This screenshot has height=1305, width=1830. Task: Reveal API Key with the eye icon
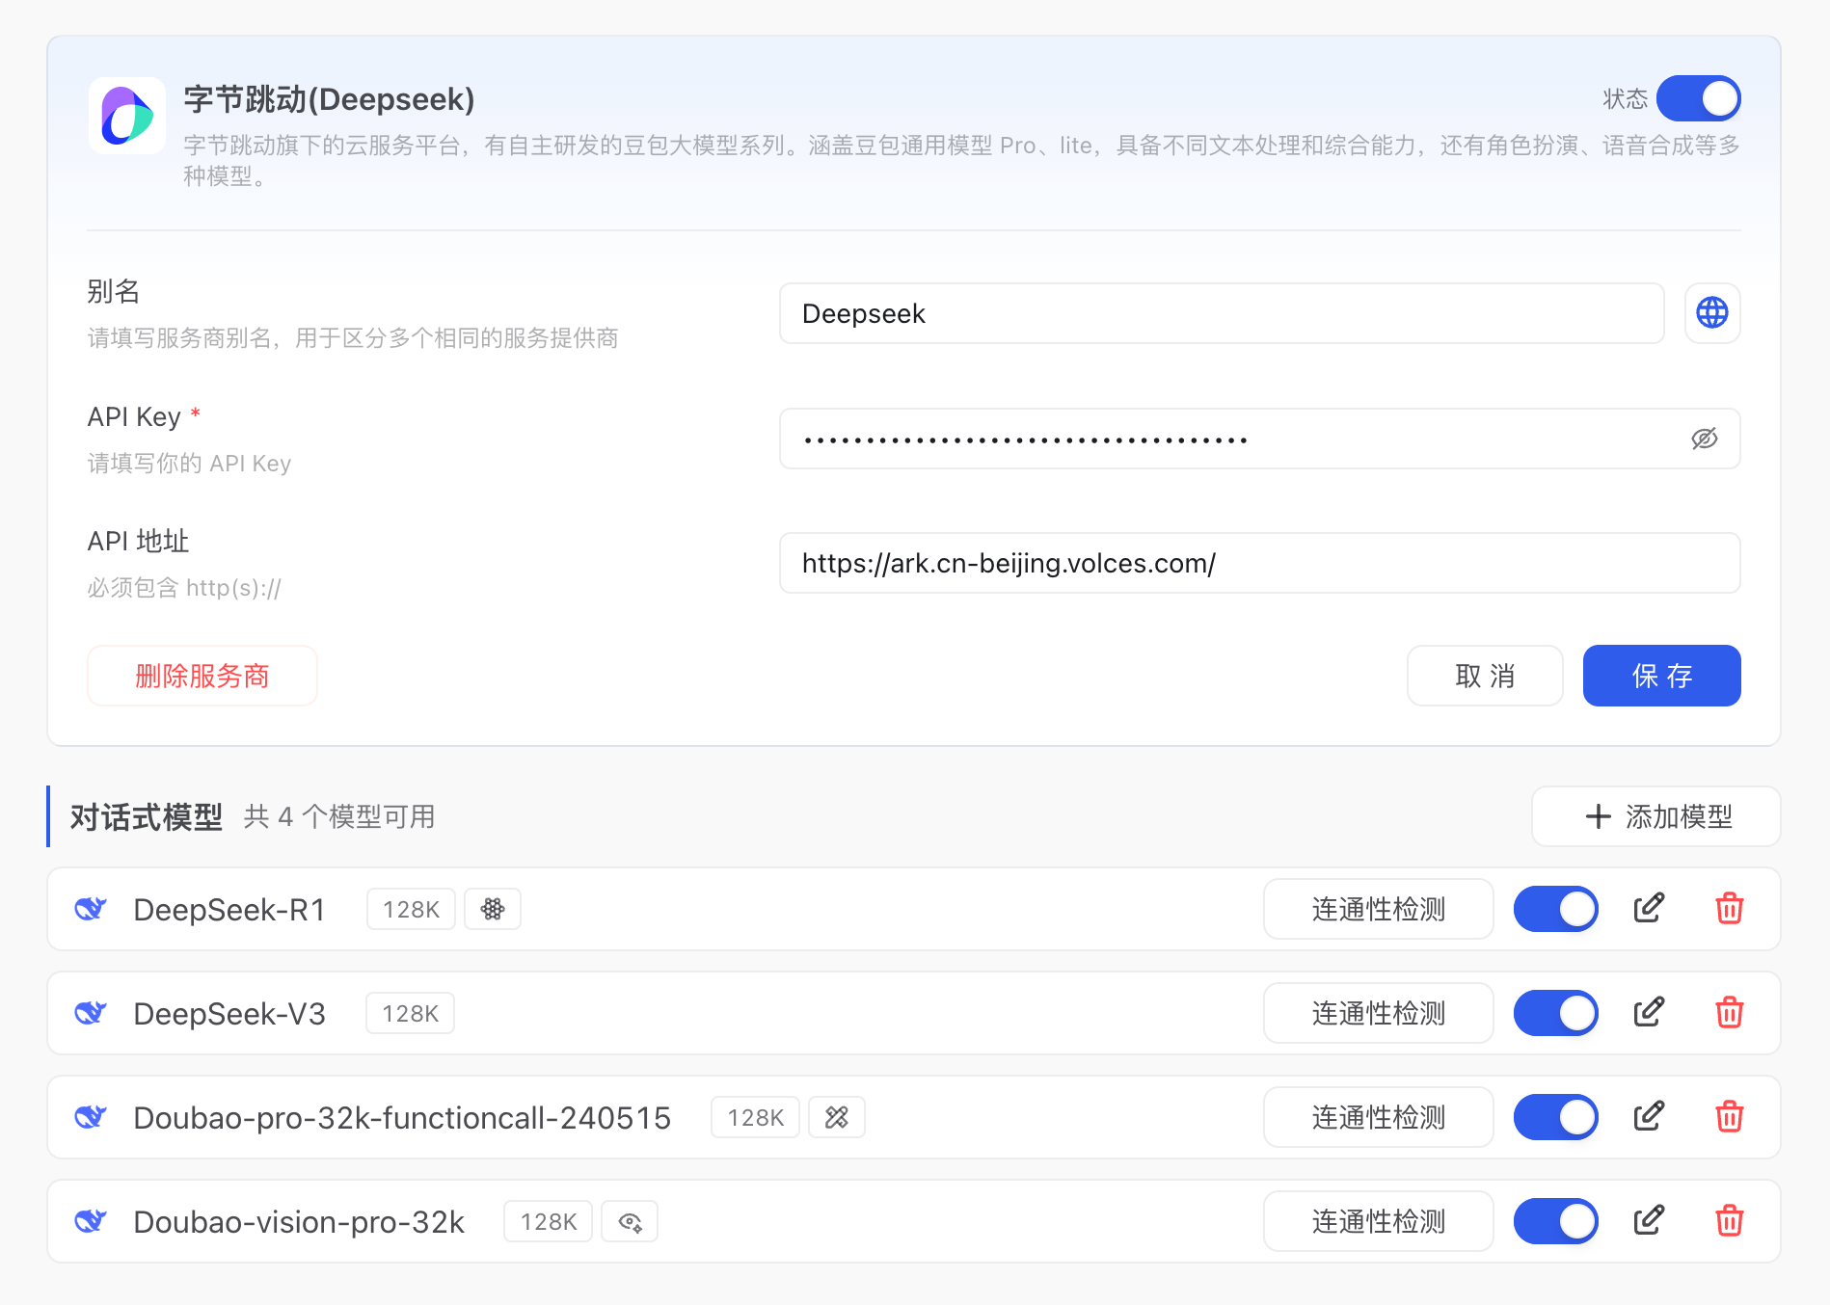point(1704,439)
